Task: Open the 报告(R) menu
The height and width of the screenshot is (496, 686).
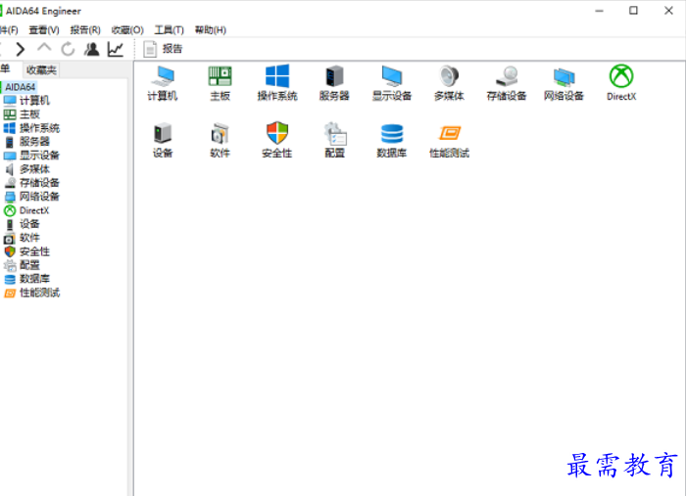Action: pos(85,30)
